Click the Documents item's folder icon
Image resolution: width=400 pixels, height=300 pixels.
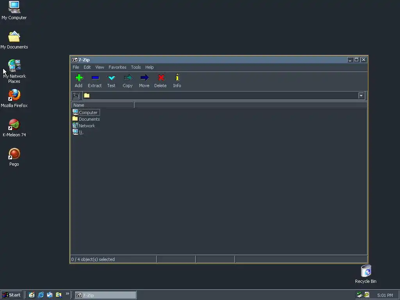tap(75, 119)
